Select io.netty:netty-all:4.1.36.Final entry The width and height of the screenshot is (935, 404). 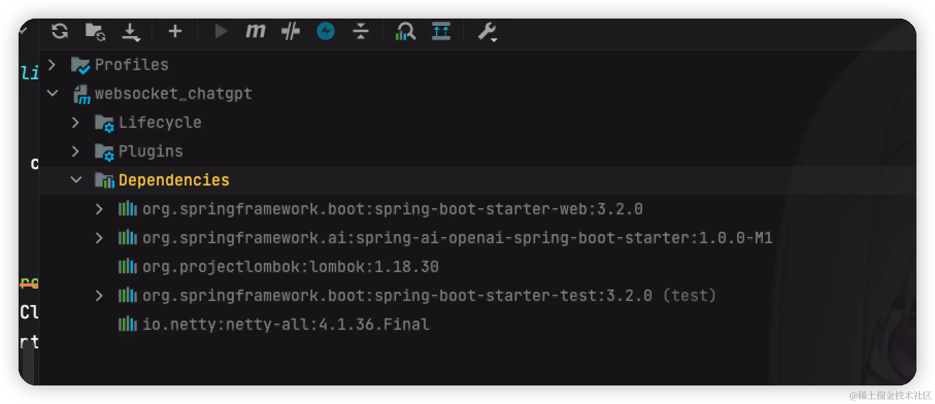pos(286,324)
